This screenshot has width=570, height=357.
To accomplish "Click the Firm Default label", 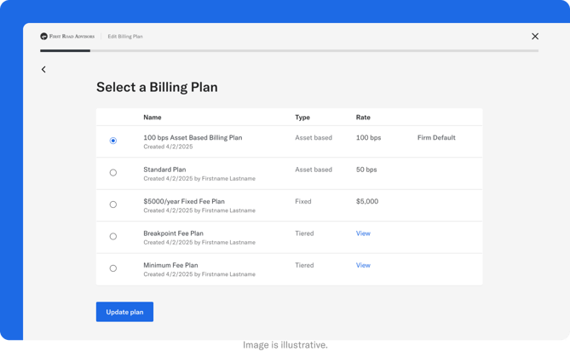I will click(x=436, y=138).
